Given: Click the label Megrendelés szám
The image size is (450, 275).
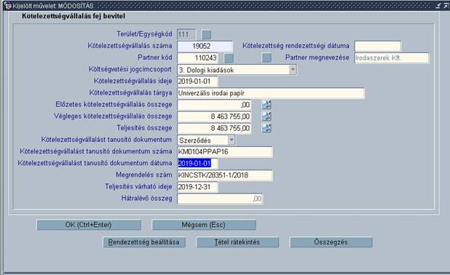Looking at the screenshot, I should pos(144,175).
